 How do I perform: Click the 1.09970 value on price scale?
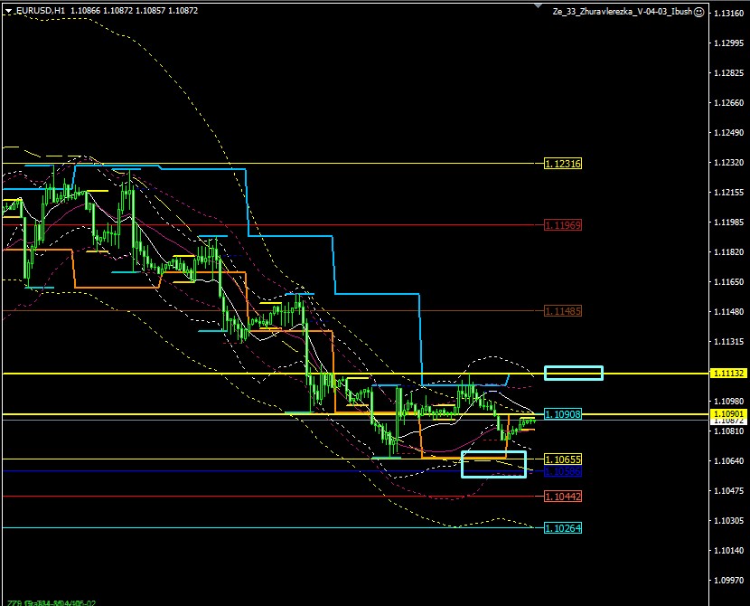pyautogui.click(x=728, y=581)
